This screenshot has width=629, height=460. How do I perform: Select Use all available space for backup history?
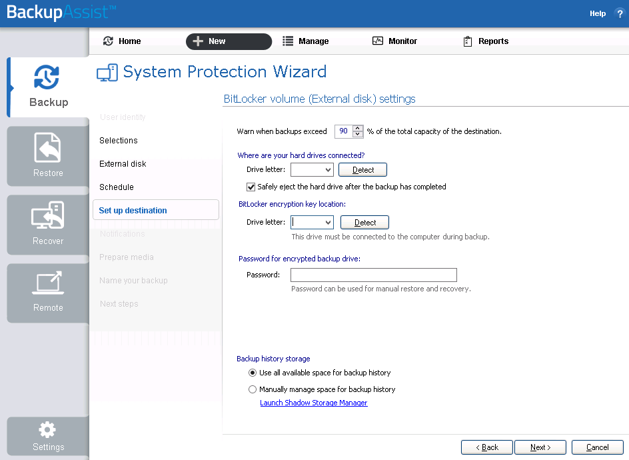(253, 373)
